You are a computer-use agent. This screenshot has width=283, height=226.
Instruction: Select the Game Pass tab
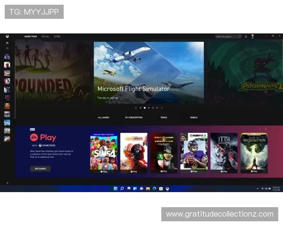coord(31,36)
